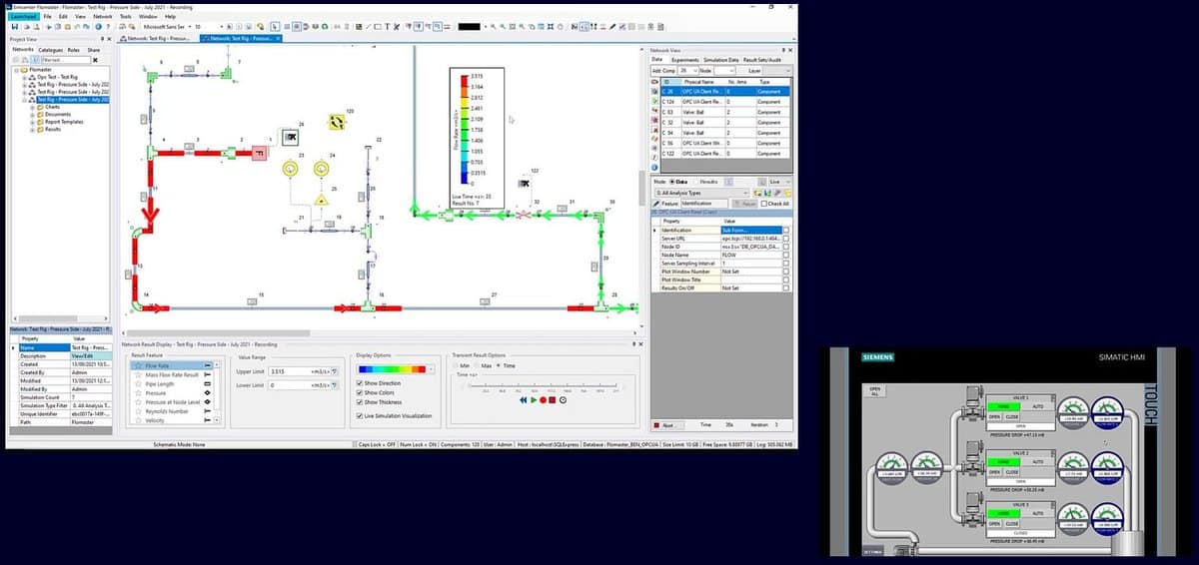This screenshot has width=1199, height=565.
Task: Toggle the Show Colors checkbox
Action: coord(360,392)
